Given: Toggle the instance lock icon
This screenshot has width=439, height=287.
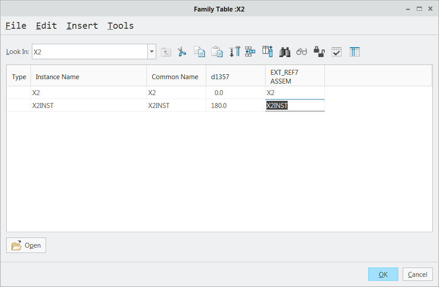Looking at the screenshot, I should (x=319, y=52).
